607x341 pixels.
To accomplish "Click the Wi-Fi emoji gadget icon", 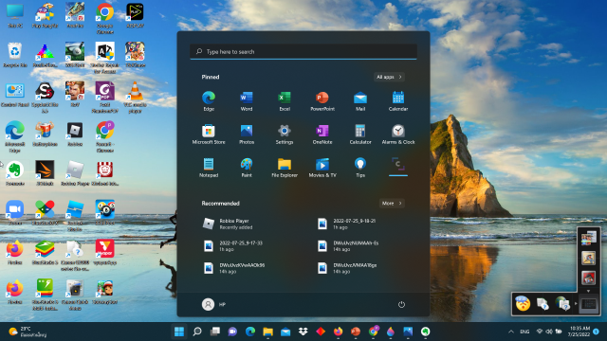I will [523, 304].
